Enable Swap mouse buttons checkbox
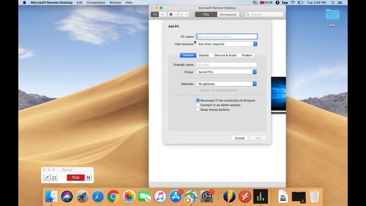 [198, 109]
